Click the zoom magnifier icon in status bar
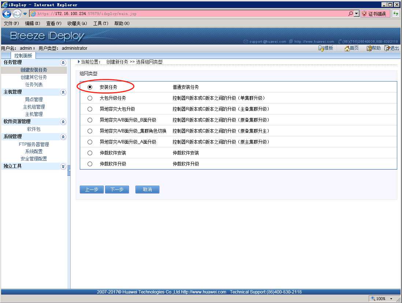 [x=373, y=298]
